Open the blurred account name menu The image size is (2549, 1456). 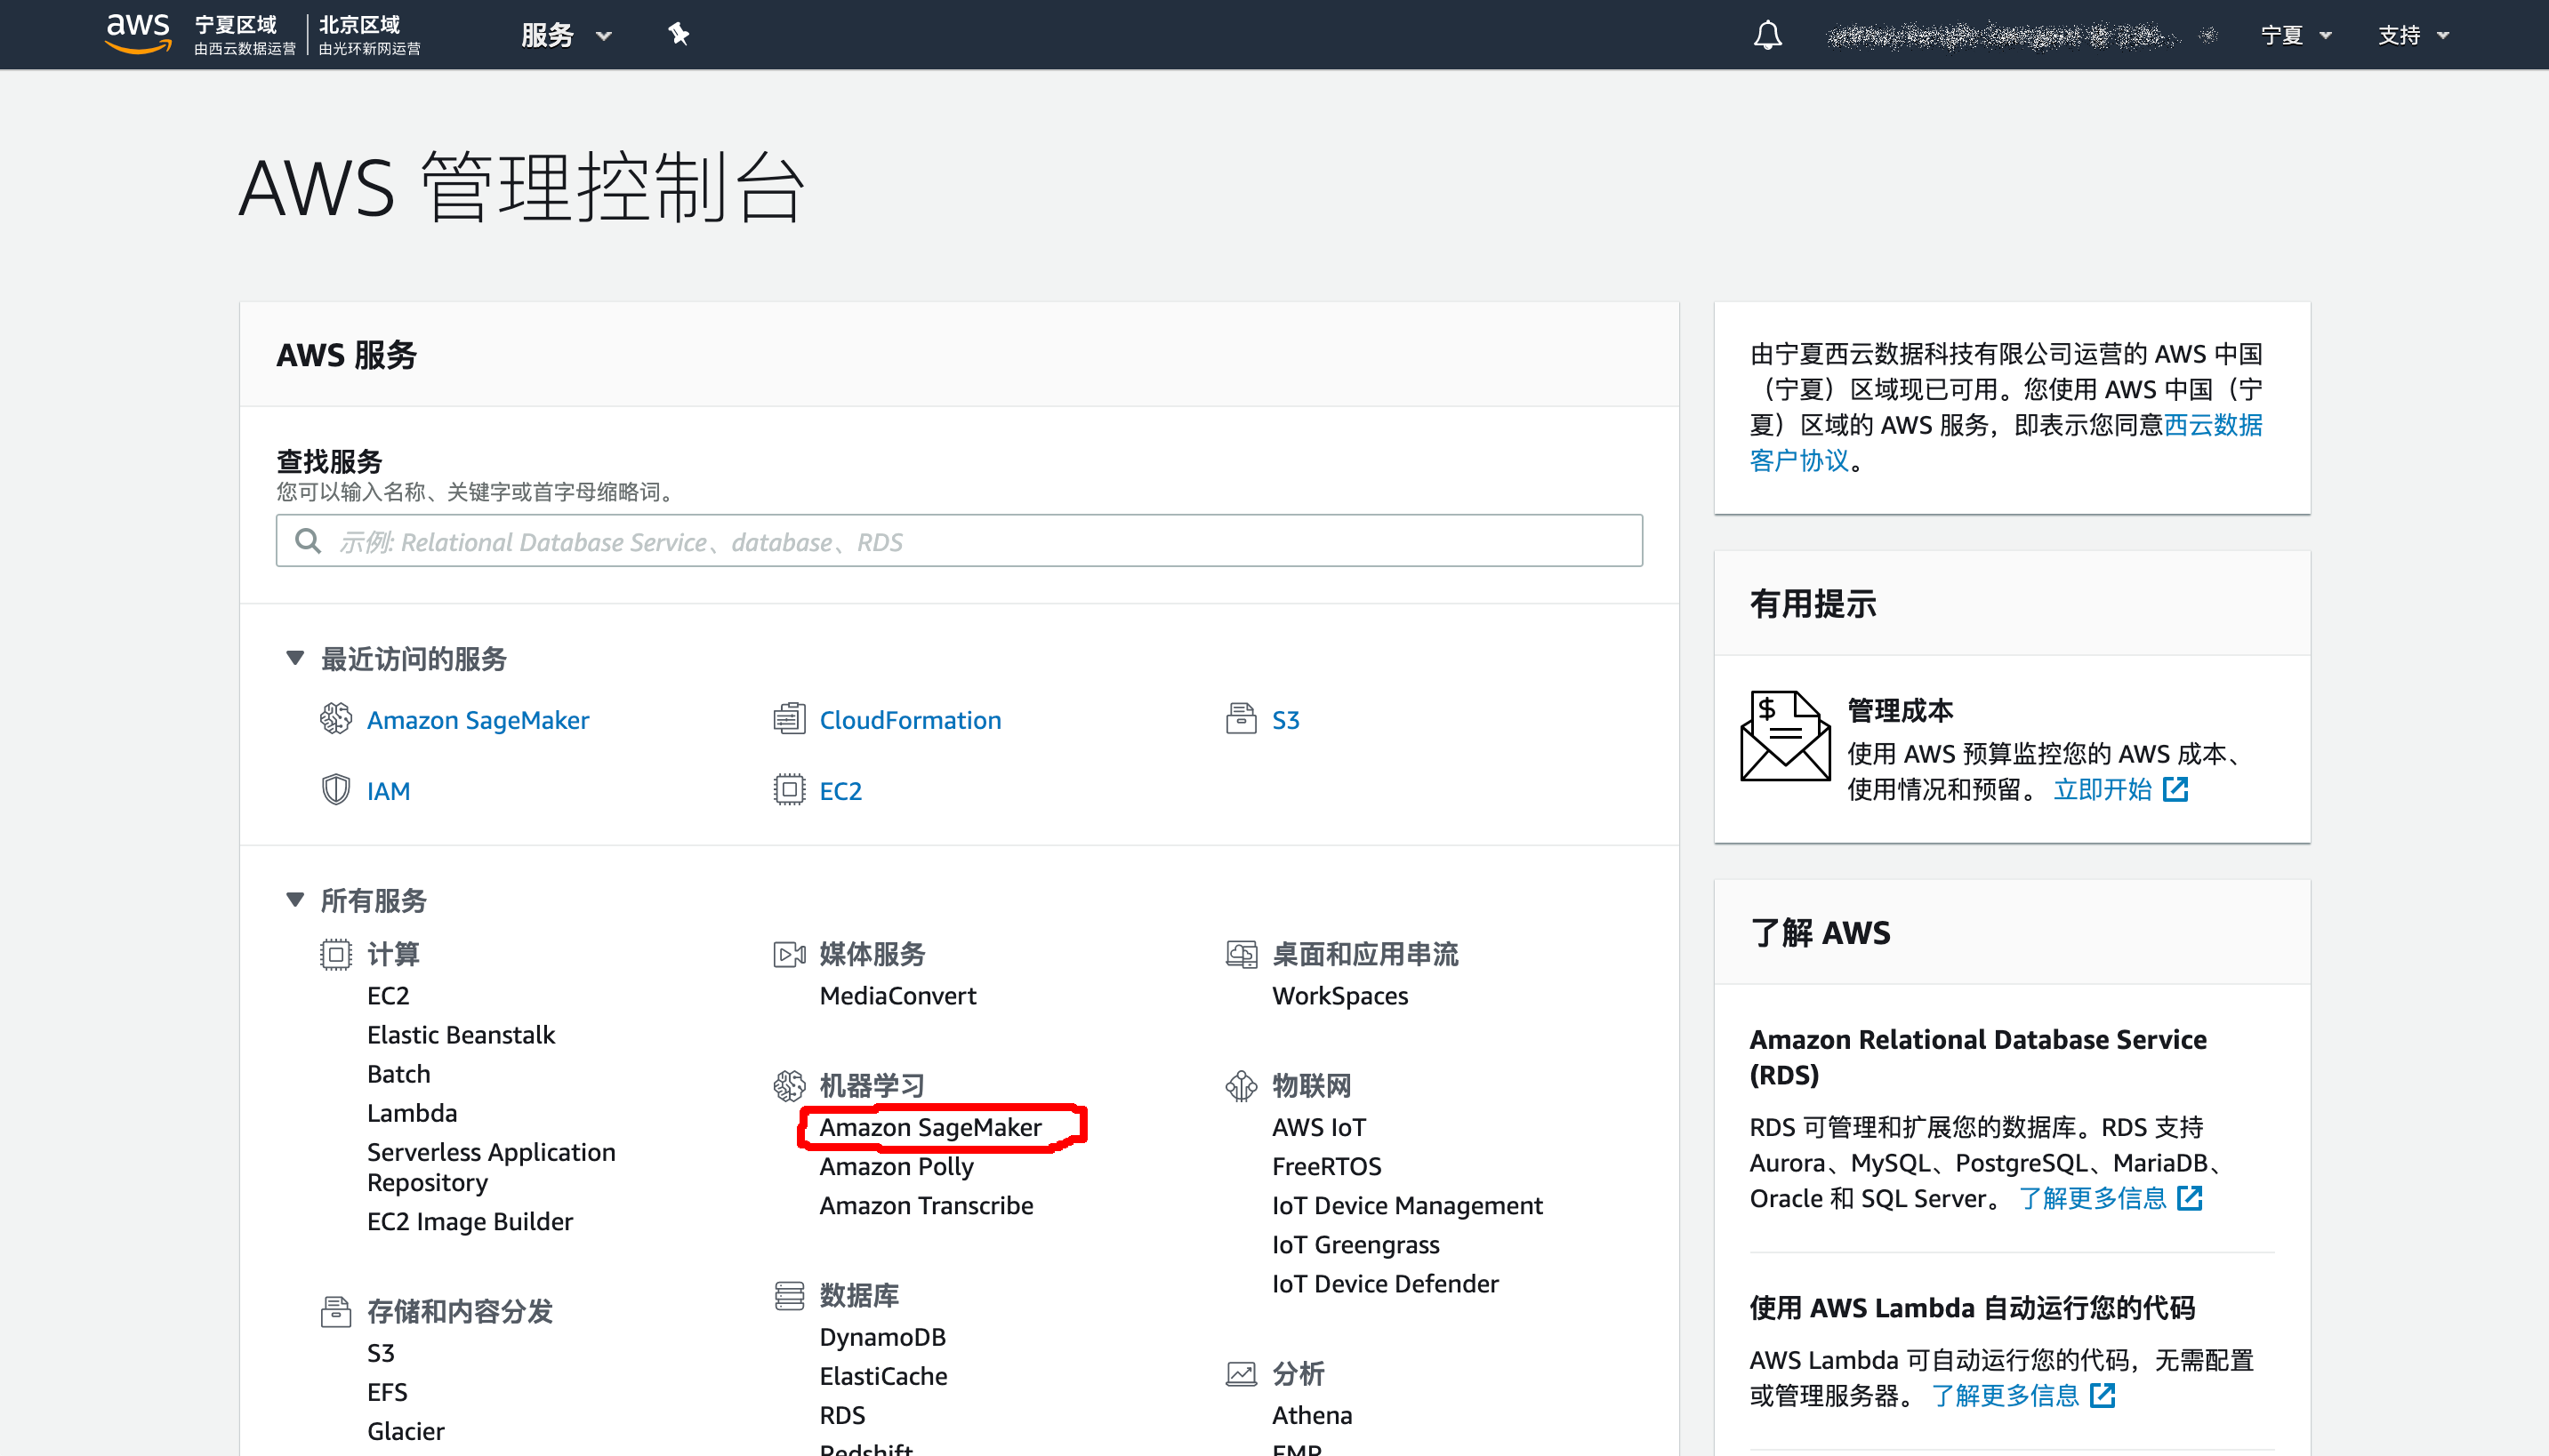coord(2021,36)
